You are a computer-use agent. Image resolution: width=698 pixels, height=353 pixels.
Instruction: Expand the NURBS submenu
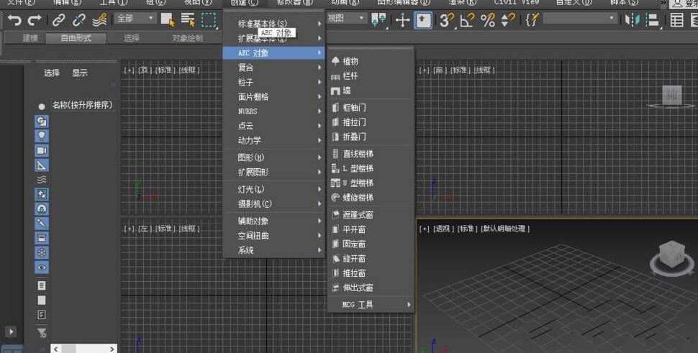pos(273,111)
